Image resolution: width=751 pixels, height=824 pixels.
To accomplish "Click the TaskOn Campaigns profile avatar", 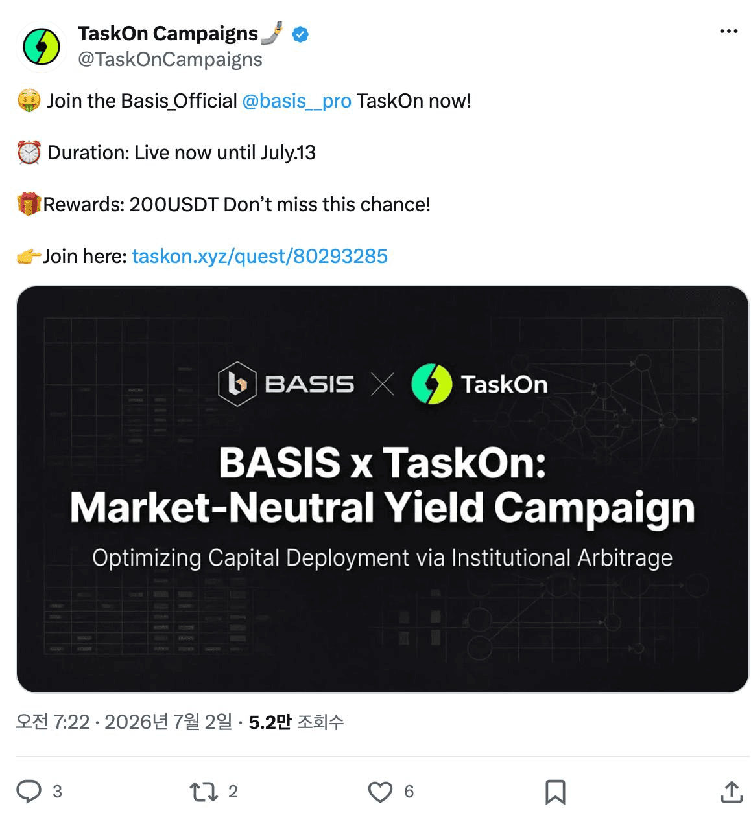I will click(x=42, y=47).
